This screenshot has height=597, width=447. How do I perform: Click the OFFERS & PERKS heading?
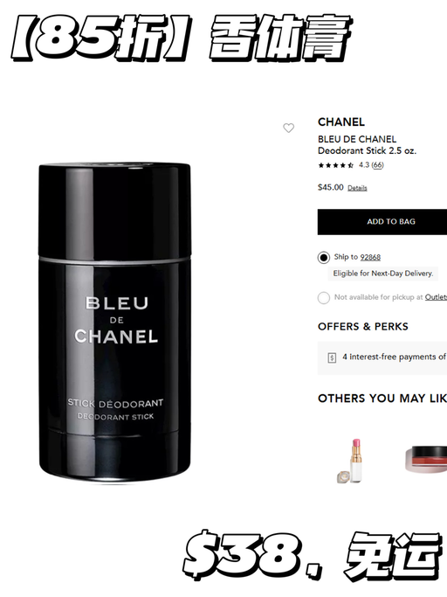(363, 327)
